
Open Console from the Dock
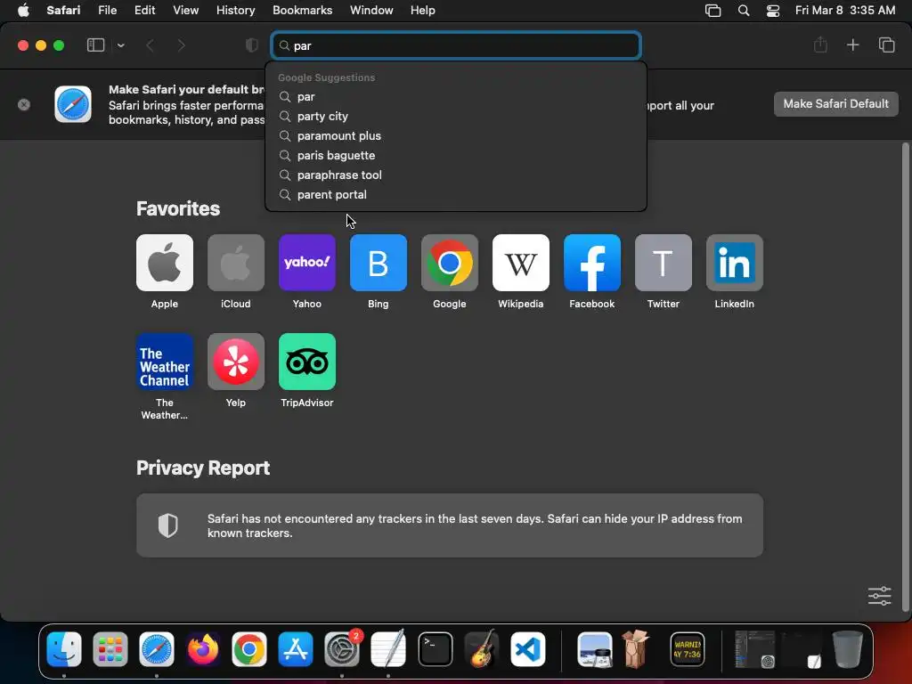688,649
